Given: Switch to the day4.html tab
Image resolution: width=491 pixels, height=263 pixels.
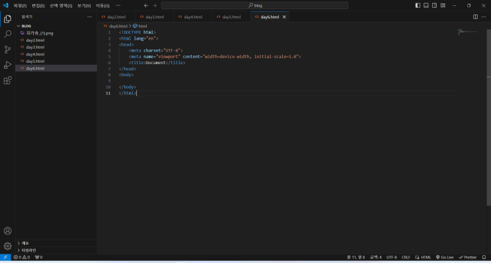Looking at the screenshot, I should 193,17.
